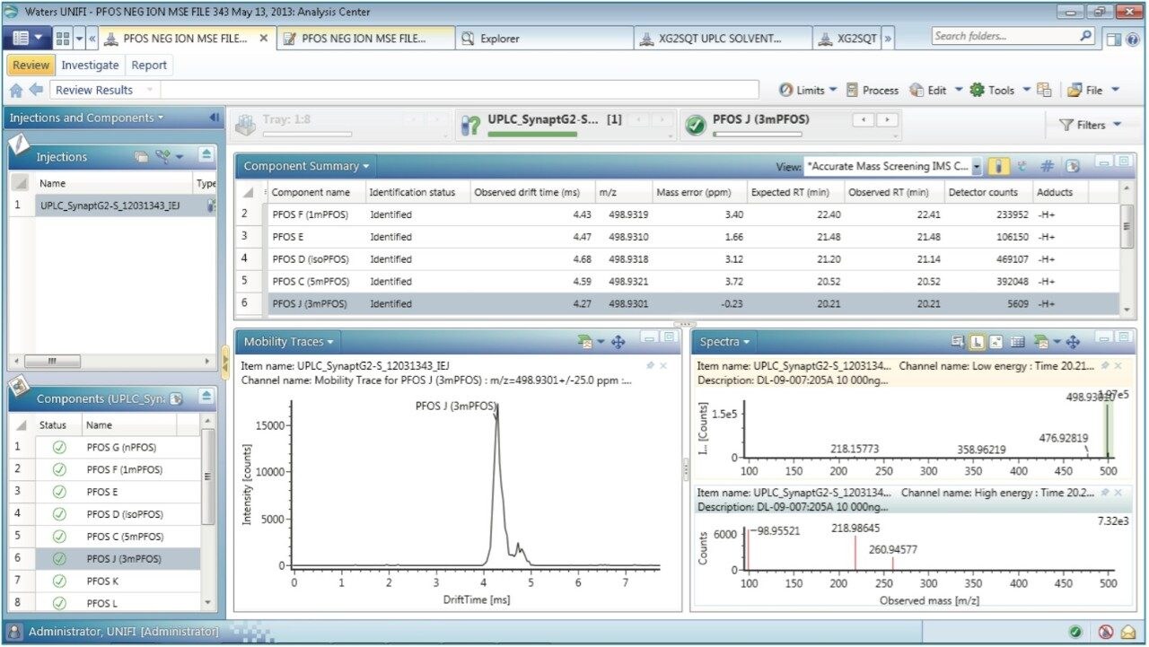Select PFOS D (isoPFOS) row in Component Summary
Image resolution: width=1149 pixels, height=647 pixels.
coord(678,258)
